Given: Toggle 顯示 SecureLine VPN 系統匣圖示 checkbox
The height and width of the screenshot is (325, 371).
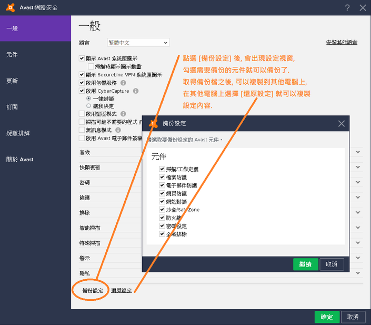Looking at the screenshot, I should point(82,75).
